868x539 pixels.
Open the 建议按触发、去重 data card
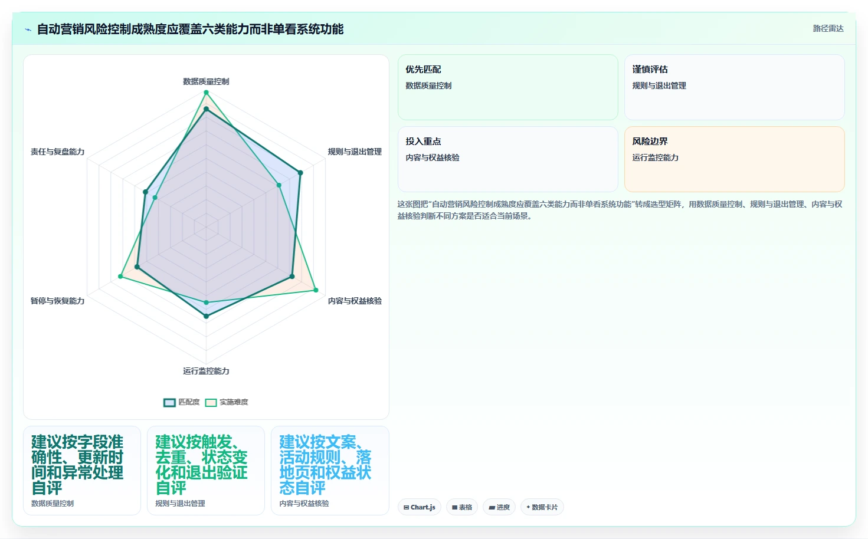pos(206,471)
